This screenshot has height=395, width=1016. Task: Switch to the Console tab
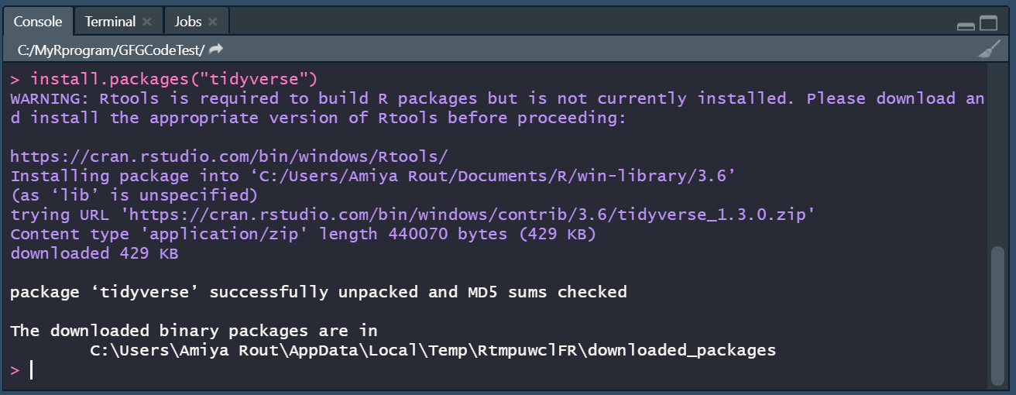[x=37, y=22]
